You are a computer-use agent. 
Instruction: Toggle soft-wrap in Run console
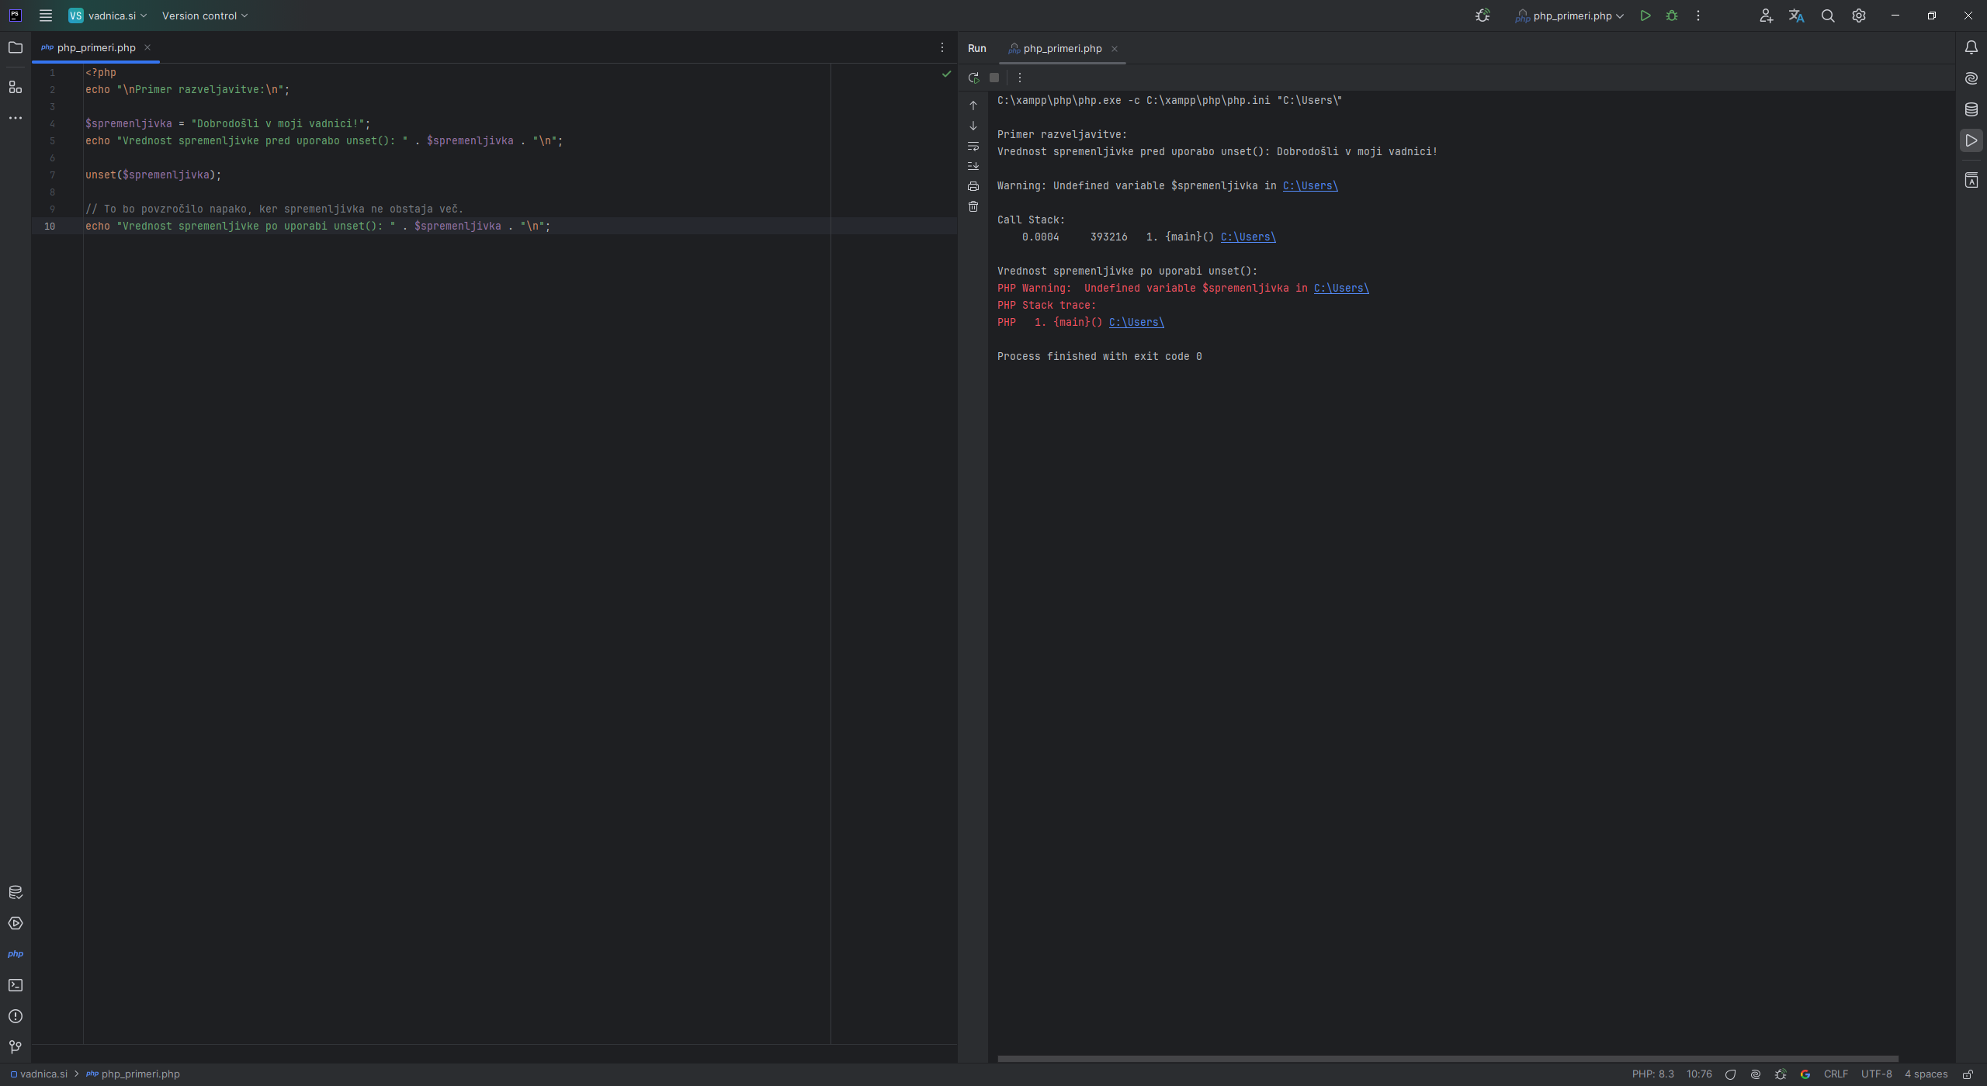point(973,146)
